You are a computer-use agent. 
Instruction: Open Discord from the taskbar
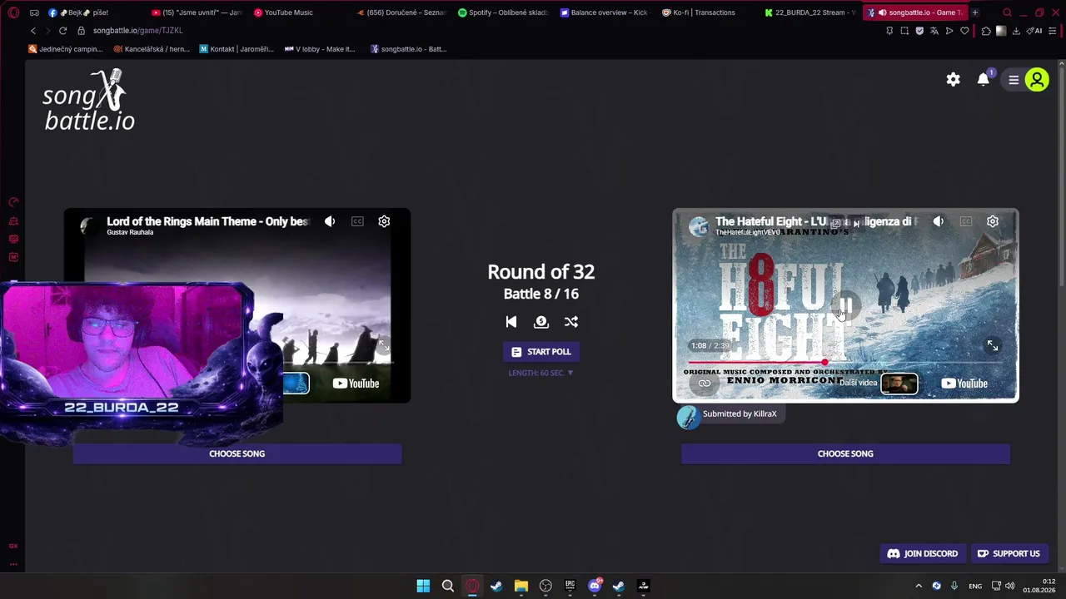[x=595, y=587]
